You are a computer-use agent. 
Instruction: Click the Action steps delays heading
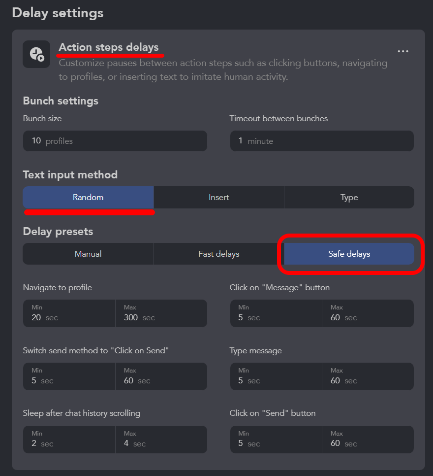[109, 47]
